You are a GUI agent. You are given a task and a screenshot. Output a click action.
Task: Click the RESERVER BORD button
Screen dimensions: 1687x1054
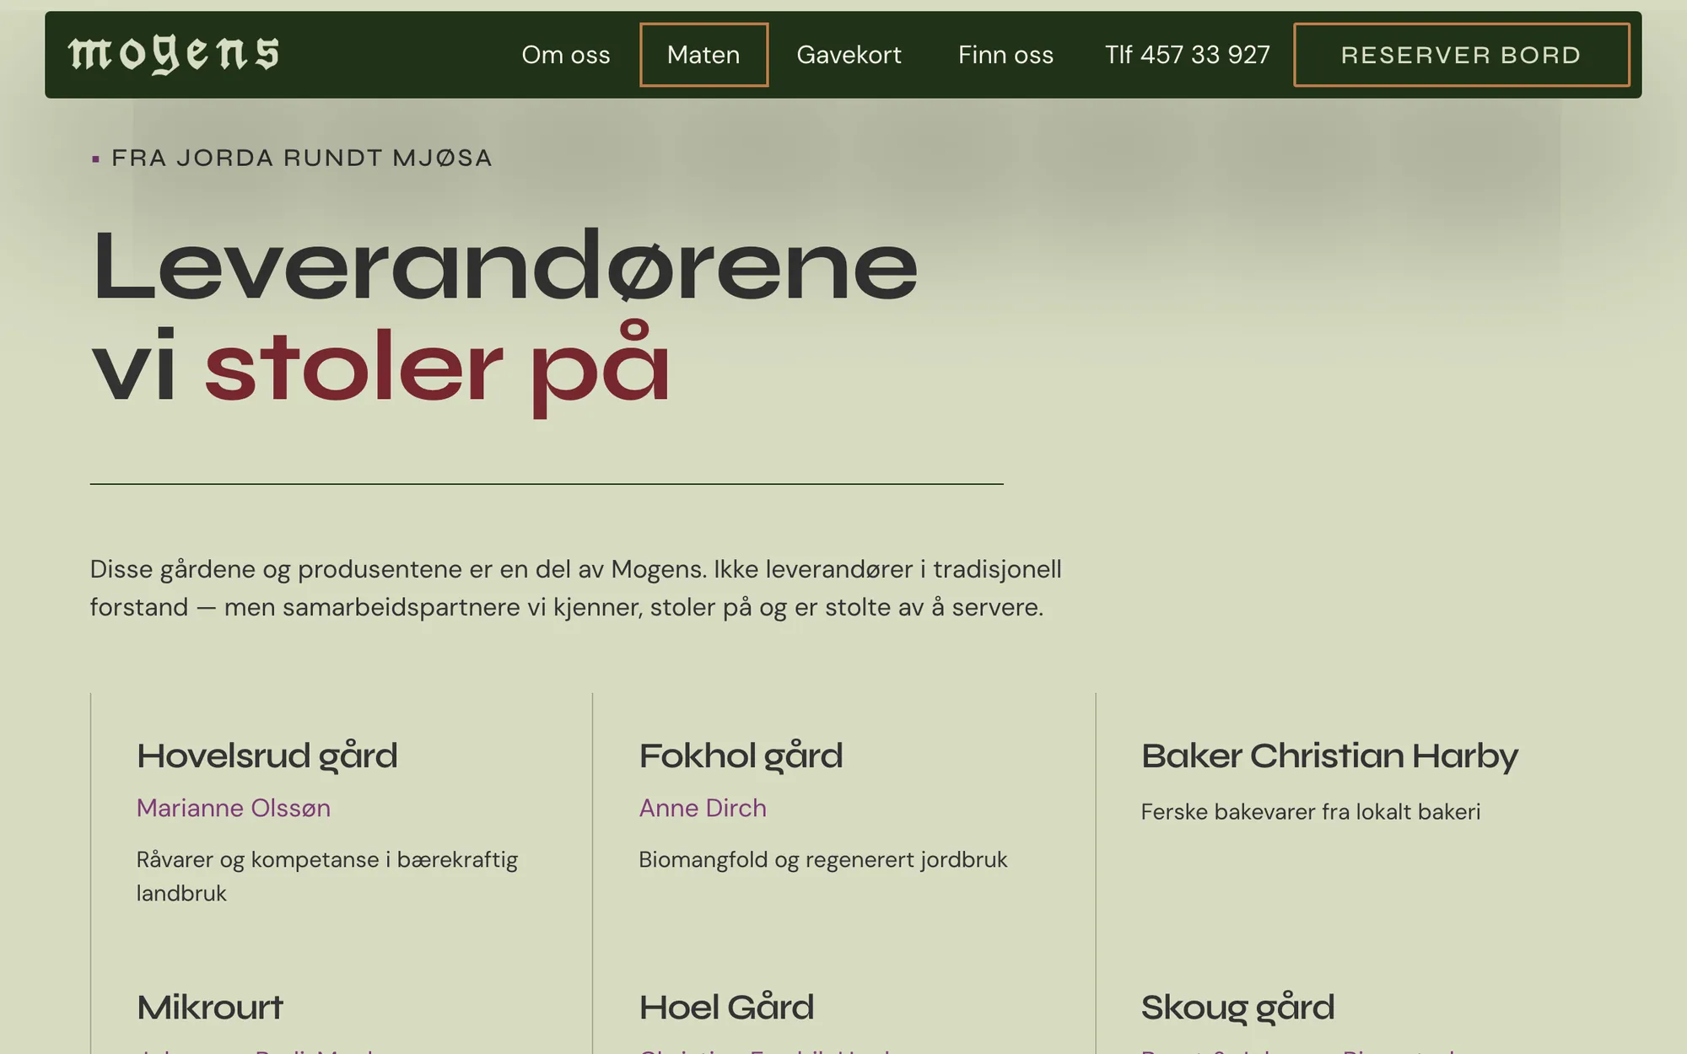1461,55
